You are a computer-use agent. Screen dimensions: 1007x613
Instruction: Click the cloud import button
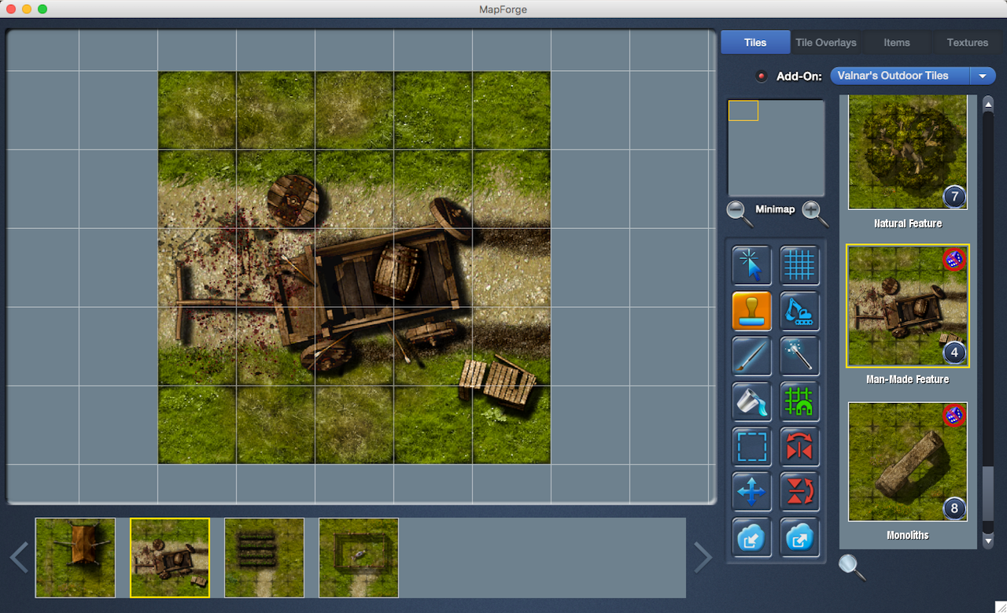click(x=752, y=538)
